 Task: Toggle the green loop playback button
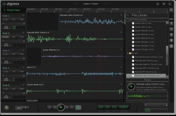[x=78, y=107]
